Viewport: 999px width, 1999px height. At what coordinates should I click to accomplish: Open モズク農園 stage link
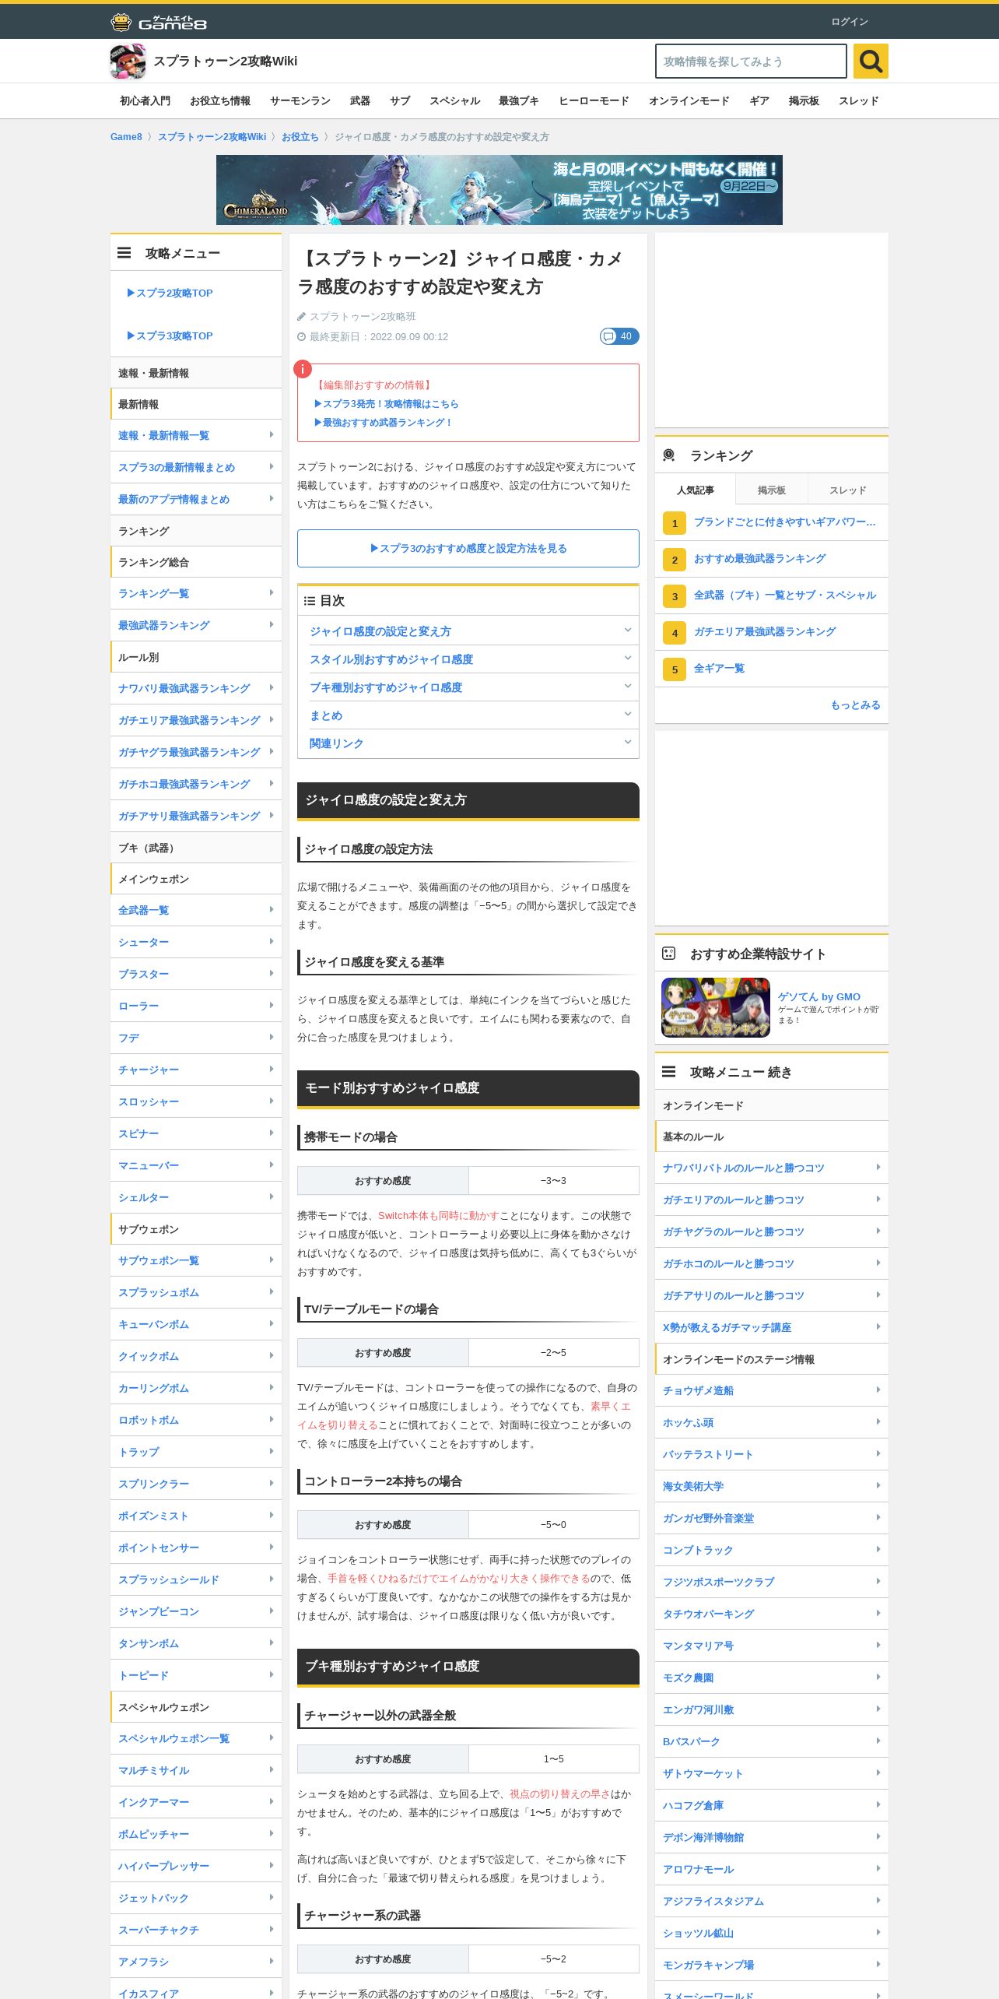coord(688,1678)
